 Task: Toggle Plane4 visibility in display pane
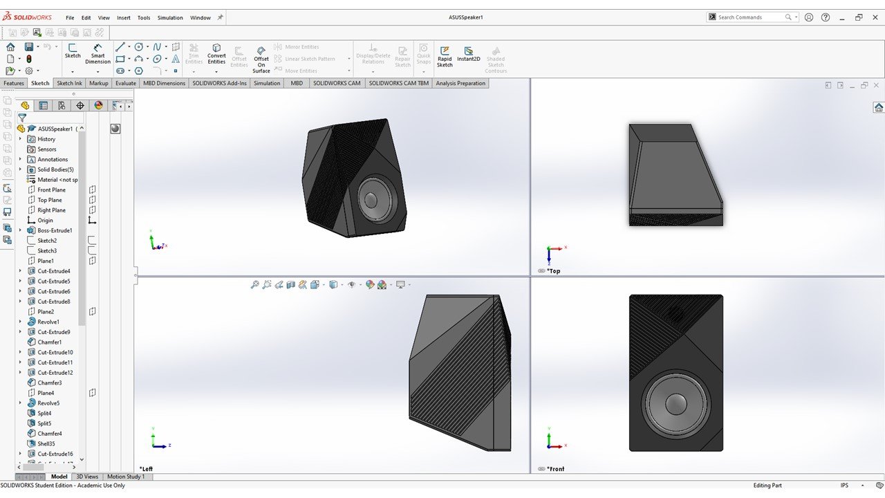[92, 393]
